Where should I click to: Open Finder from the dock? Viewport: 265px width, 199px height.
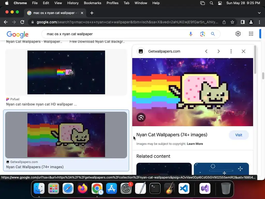click(x=39, y=188)
